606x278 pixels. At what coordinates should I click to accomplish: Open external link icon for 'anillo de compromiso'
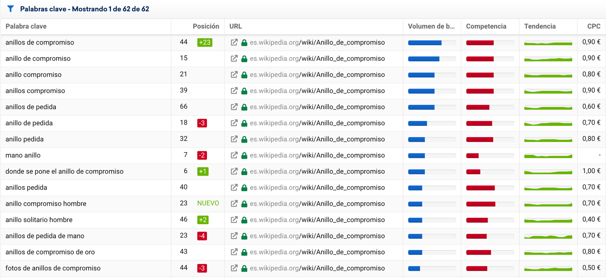[234, 58]
